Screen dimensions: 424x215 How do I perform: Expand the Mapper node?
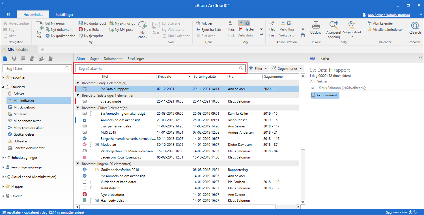click(3, 186)
